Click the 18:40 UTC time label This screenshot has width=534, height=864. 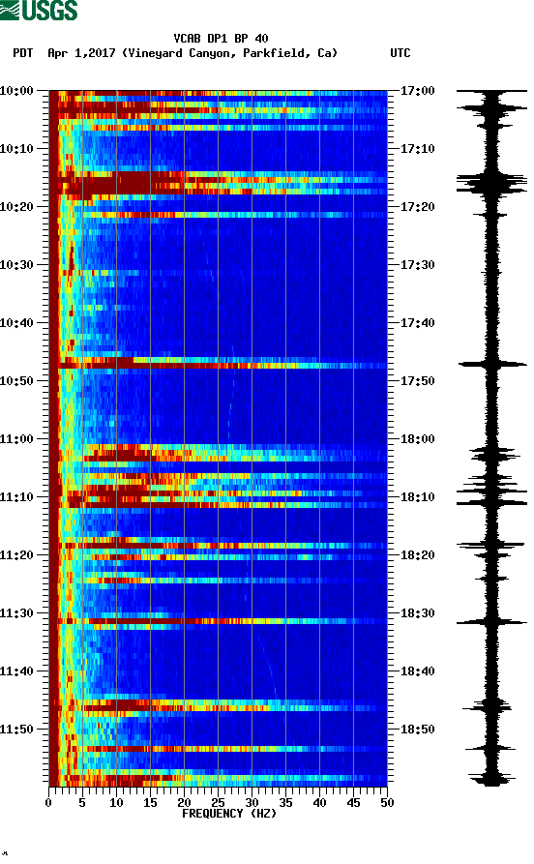coord(417,671)
